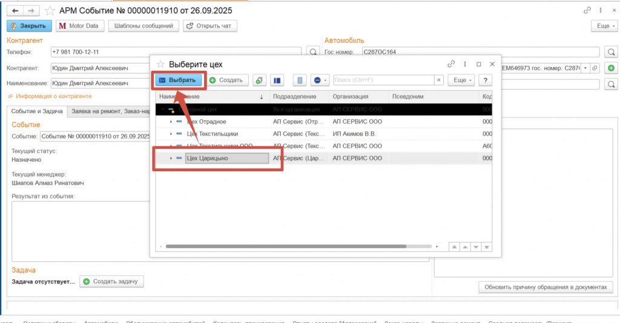This screenshot has width=620, height=323.
Task: Click the link icon in the dialog title bar
Action: (450, 64)
